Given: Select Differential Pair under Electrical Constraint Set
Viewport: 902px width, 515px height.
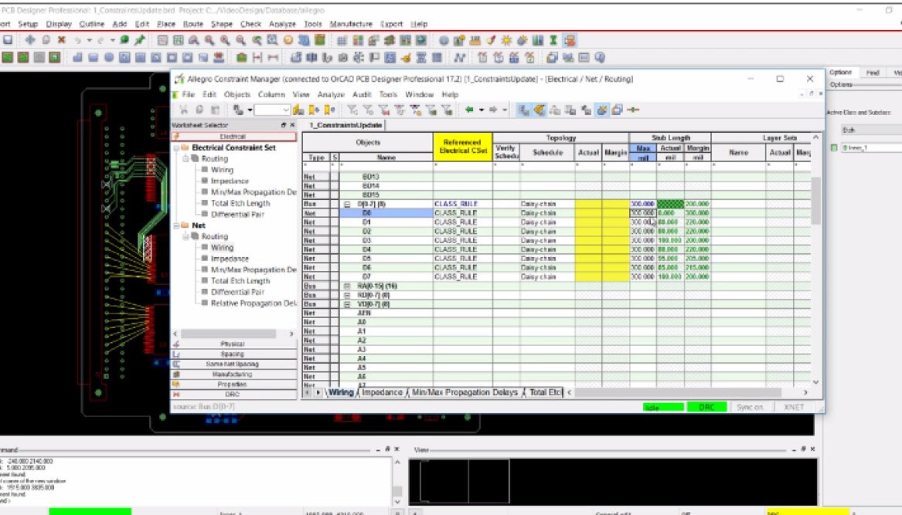Looking at the screenshot, I should (237, 215).
